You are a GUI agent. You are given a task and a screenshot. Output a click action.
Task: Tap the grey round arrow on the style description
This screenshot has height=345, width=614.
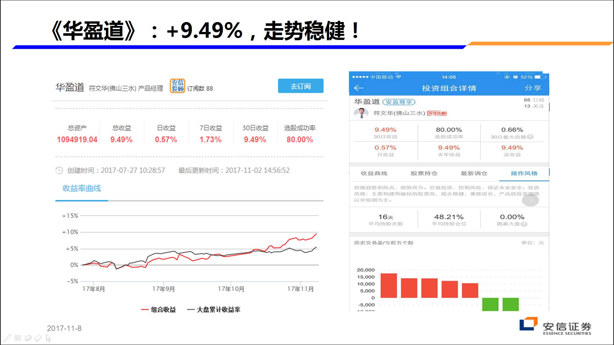[530, 200]
